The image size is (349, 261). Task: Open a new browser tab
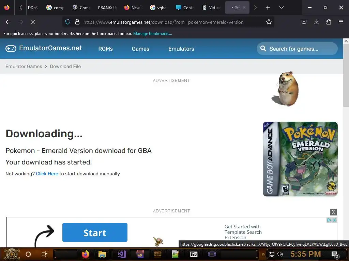pos(268,8)
